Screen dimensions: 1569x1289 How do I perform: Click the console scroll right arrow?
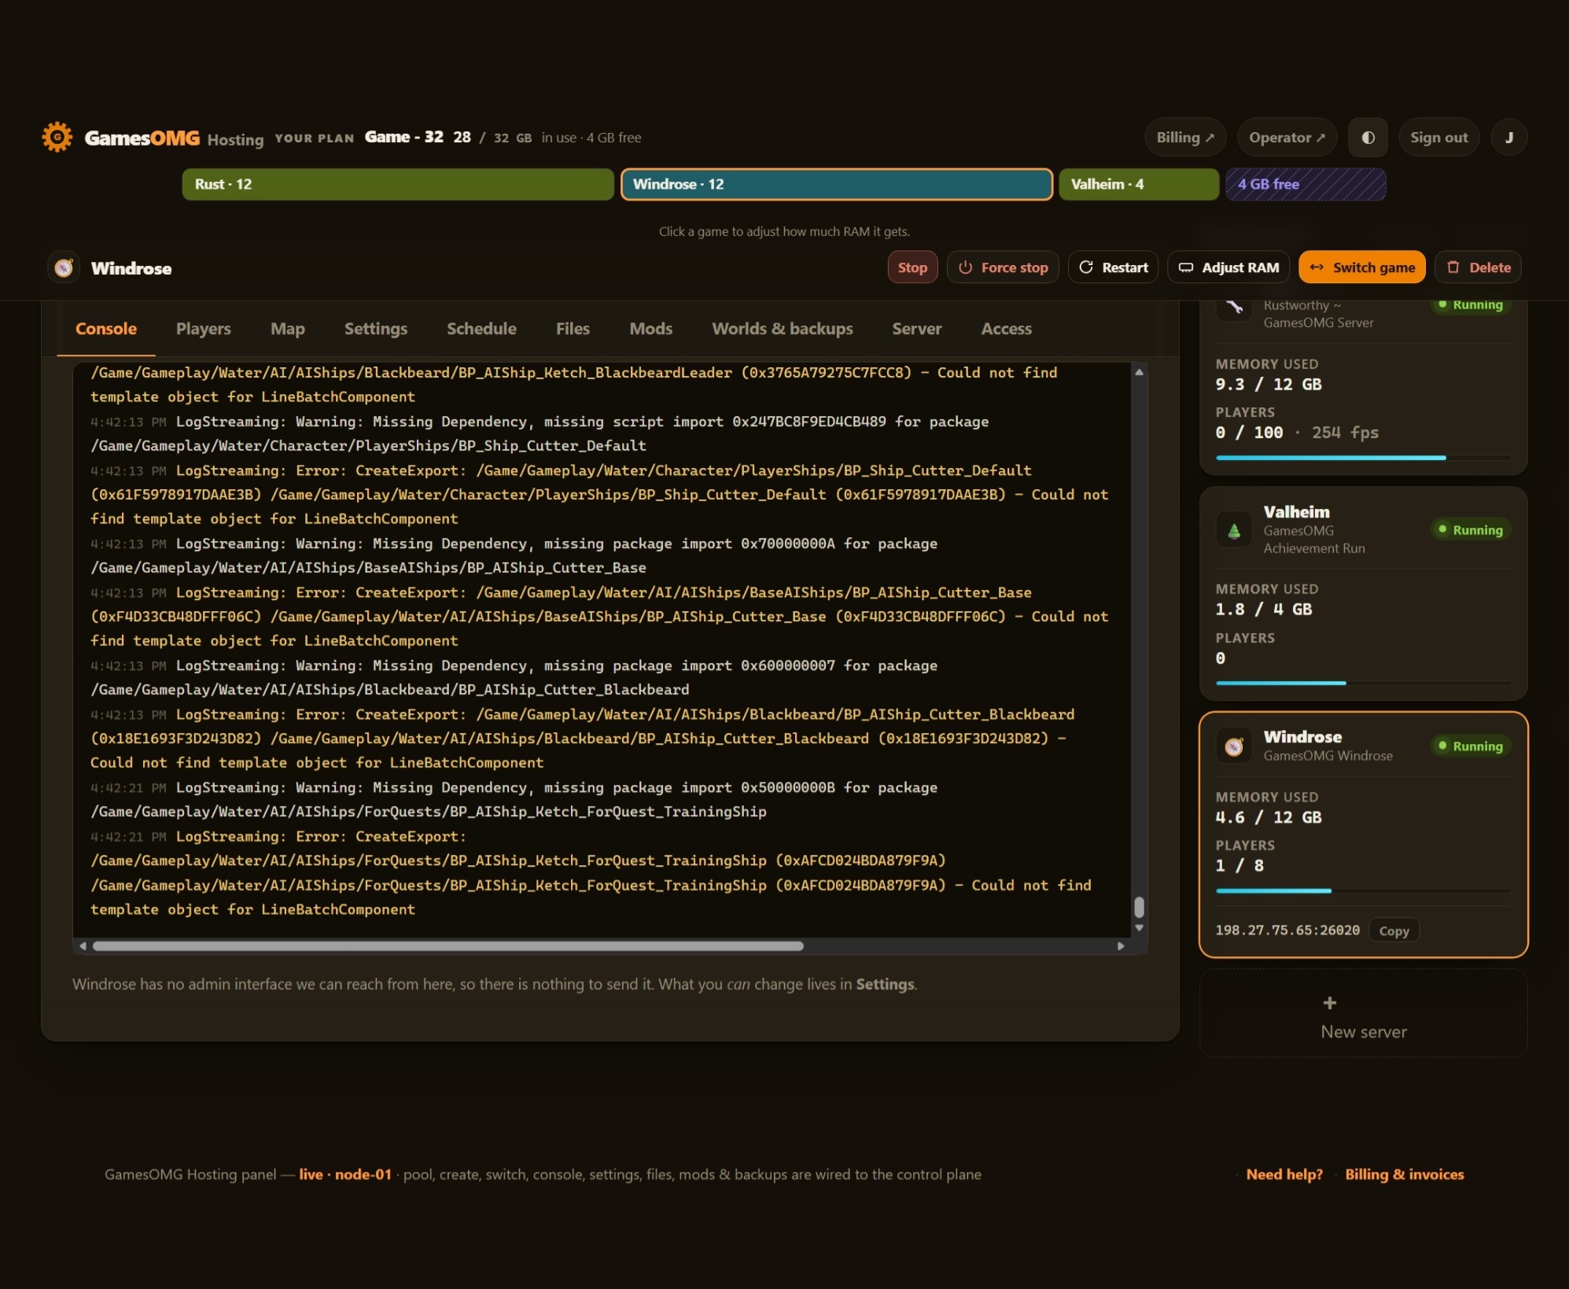point(1121,946)
